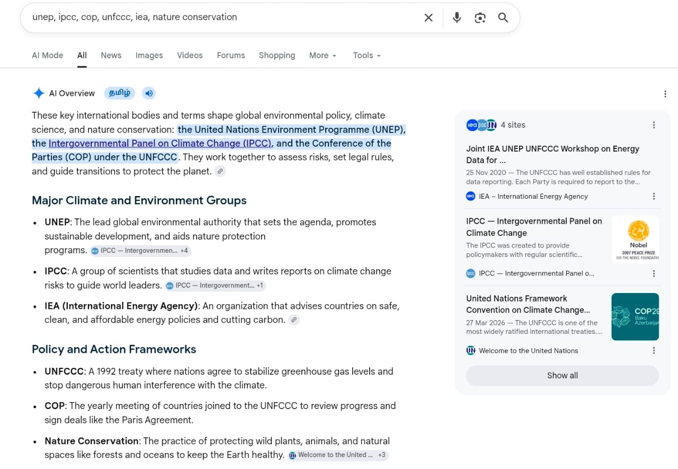
Task: Start voice search with microphone icon
Action: [457, 17]
